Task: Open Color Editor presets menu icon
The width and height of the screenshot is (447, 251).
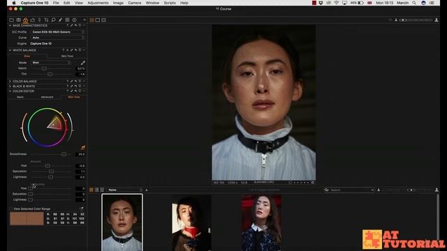Action: (x=80, y=91)
